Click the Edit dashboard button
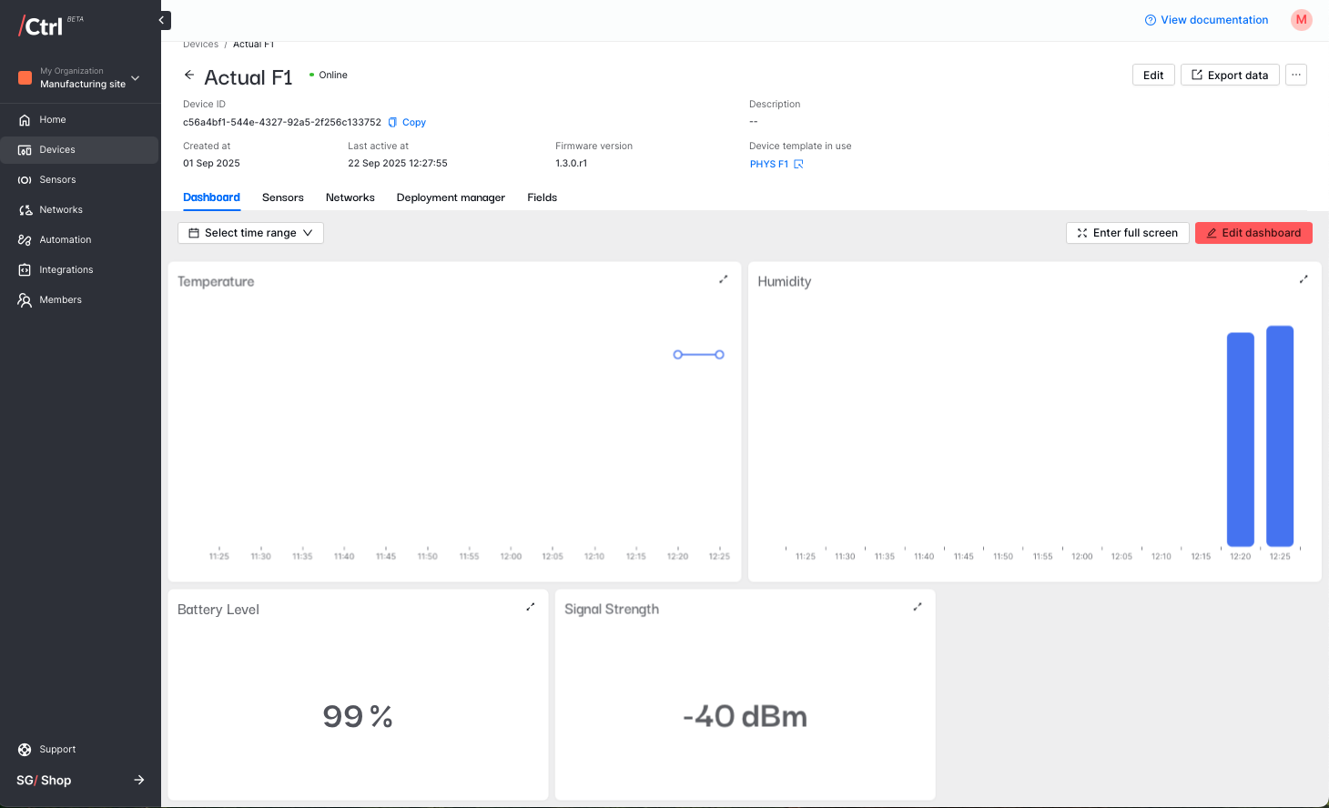Image resolution: width=1329 pixels, height=808 pixels. pyautogui.click(x=1253, y=233)
